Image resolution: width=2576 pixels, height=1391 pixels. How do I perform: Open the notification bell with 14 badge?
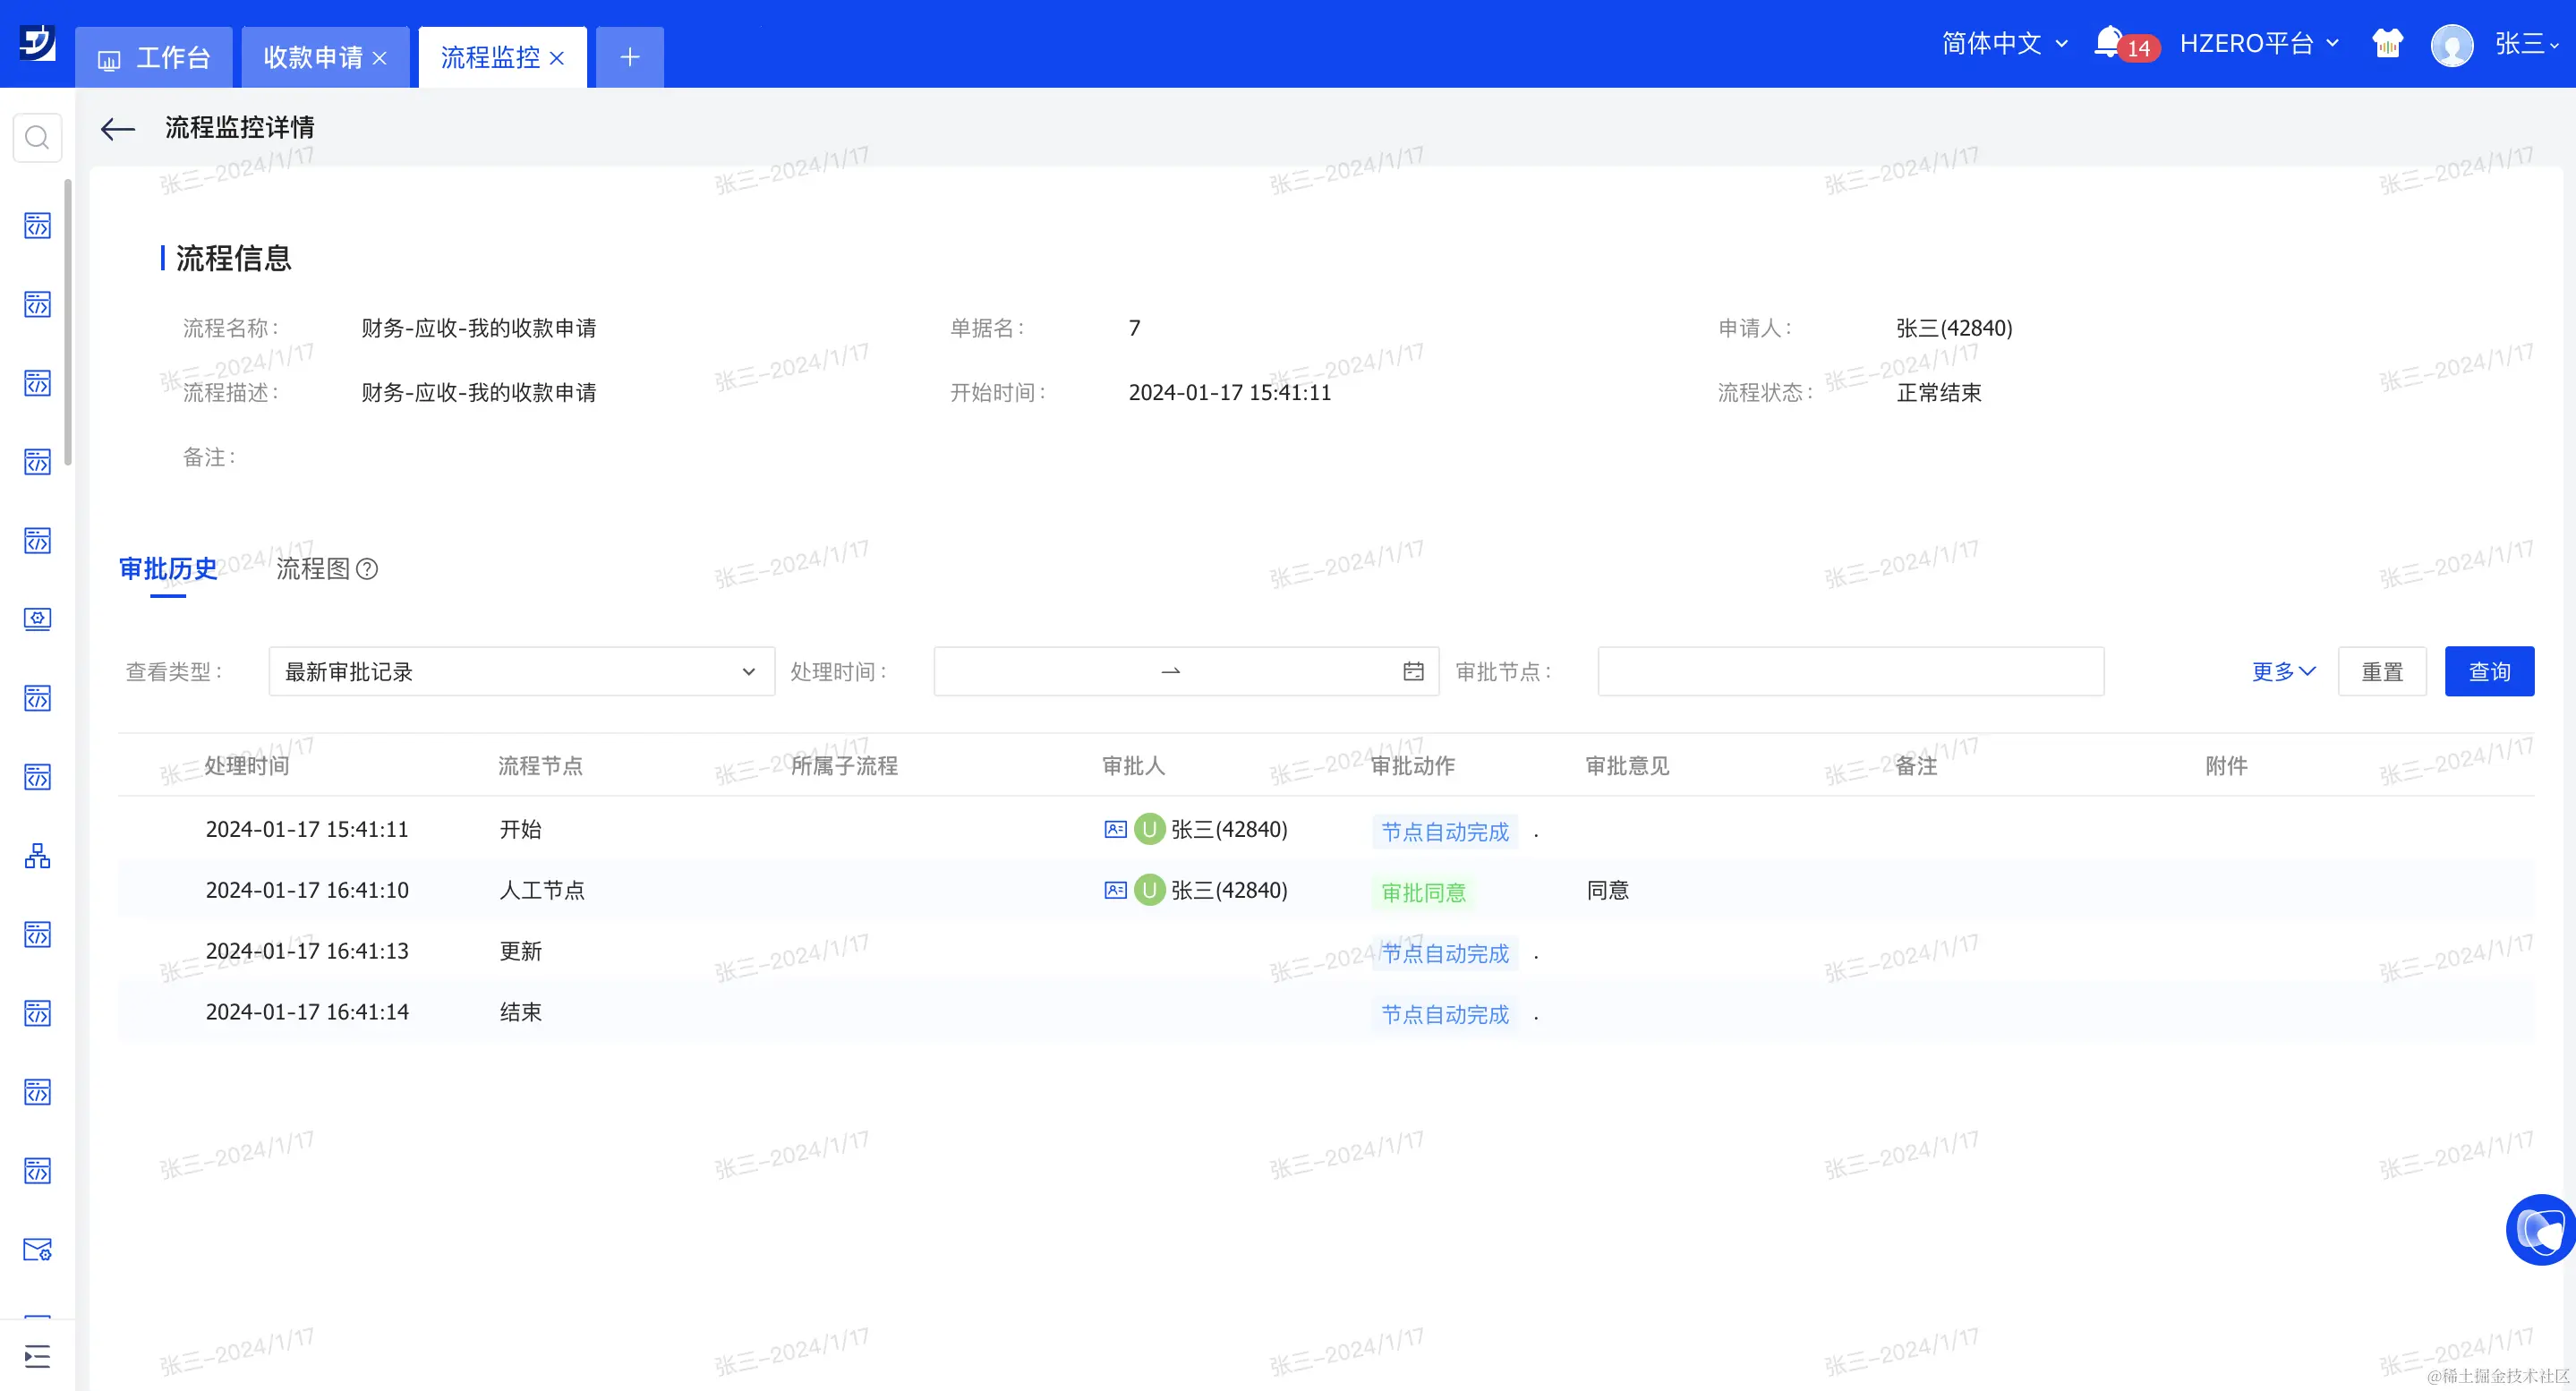(x=2108, y=43)
